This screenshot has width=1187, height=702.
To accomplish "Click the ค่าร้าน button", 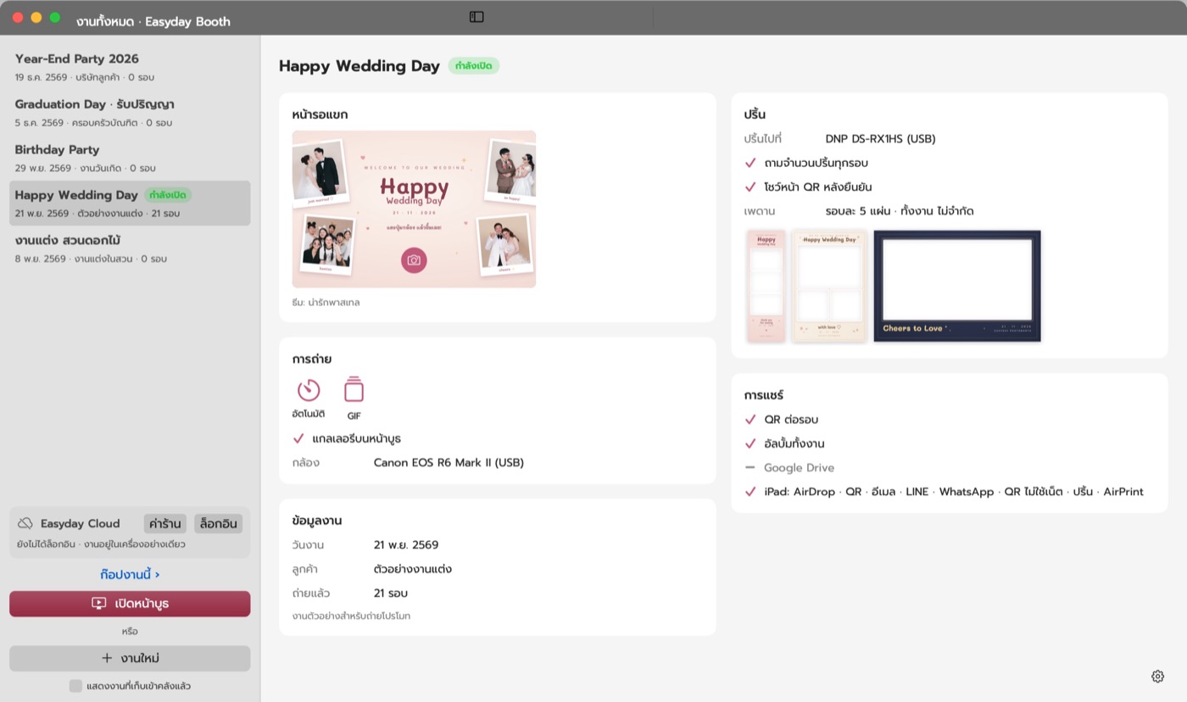I will point(165,523).
